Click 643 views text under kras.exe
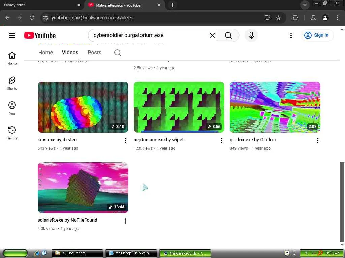Viewport: 345px width, 258px height. [x=46, y=148]
